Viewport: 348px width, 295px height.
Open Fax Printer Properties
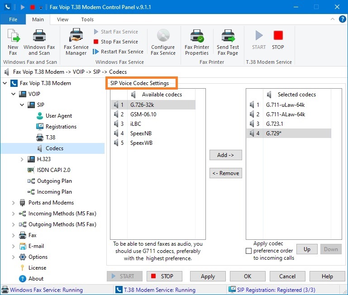pyautogui.click(x=197, y=42)
